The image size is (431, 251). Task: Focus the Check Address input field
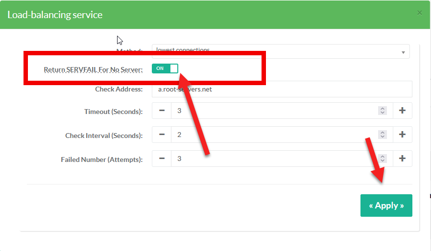282,90
